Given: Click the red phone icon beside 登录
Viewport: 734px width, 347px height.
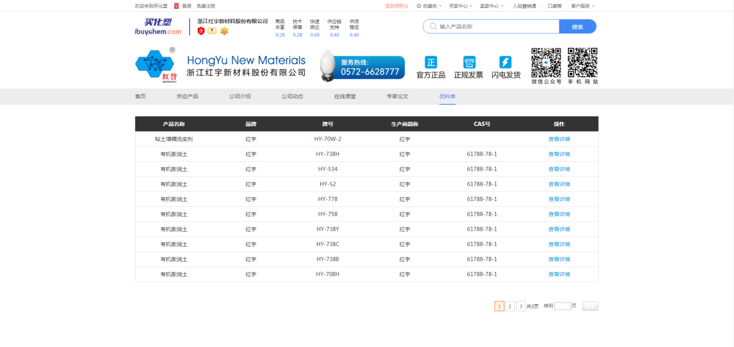Looking at the screenshot, I should click(176, 6).
